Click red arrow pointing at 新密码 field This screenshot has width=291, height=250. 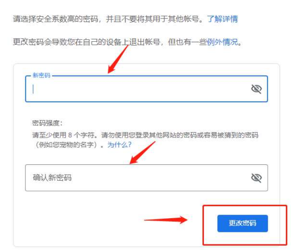[x=118, y=59]
